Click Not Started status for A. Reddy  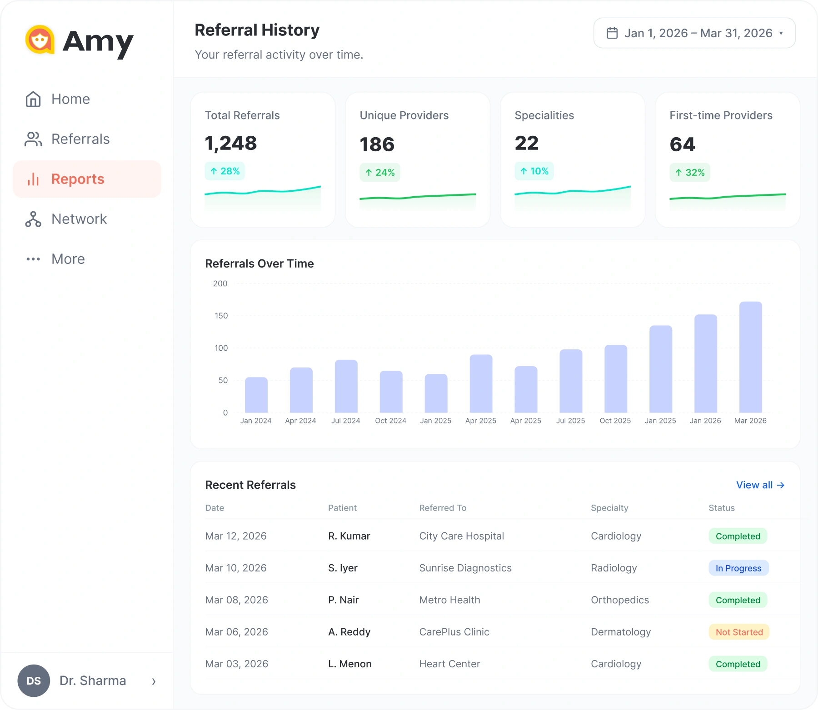pos(739,632)
